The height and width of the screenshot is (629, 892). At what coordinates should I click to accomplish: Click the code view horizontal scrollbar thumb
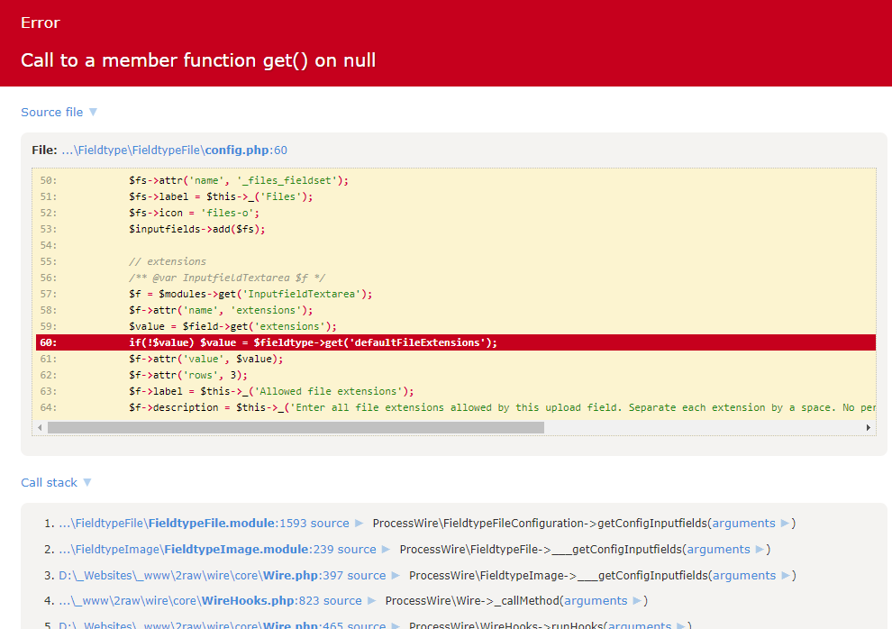[296, 428]
